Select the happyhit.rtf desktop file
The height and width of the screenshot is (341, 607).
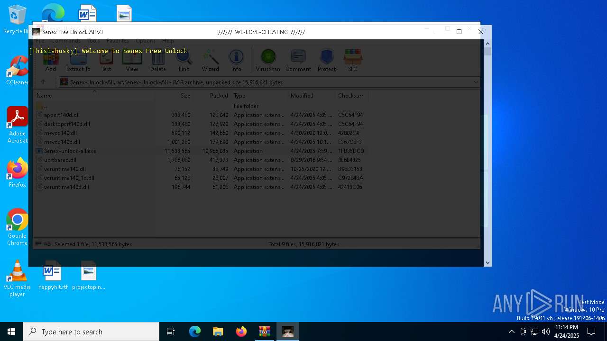point(53,276)
